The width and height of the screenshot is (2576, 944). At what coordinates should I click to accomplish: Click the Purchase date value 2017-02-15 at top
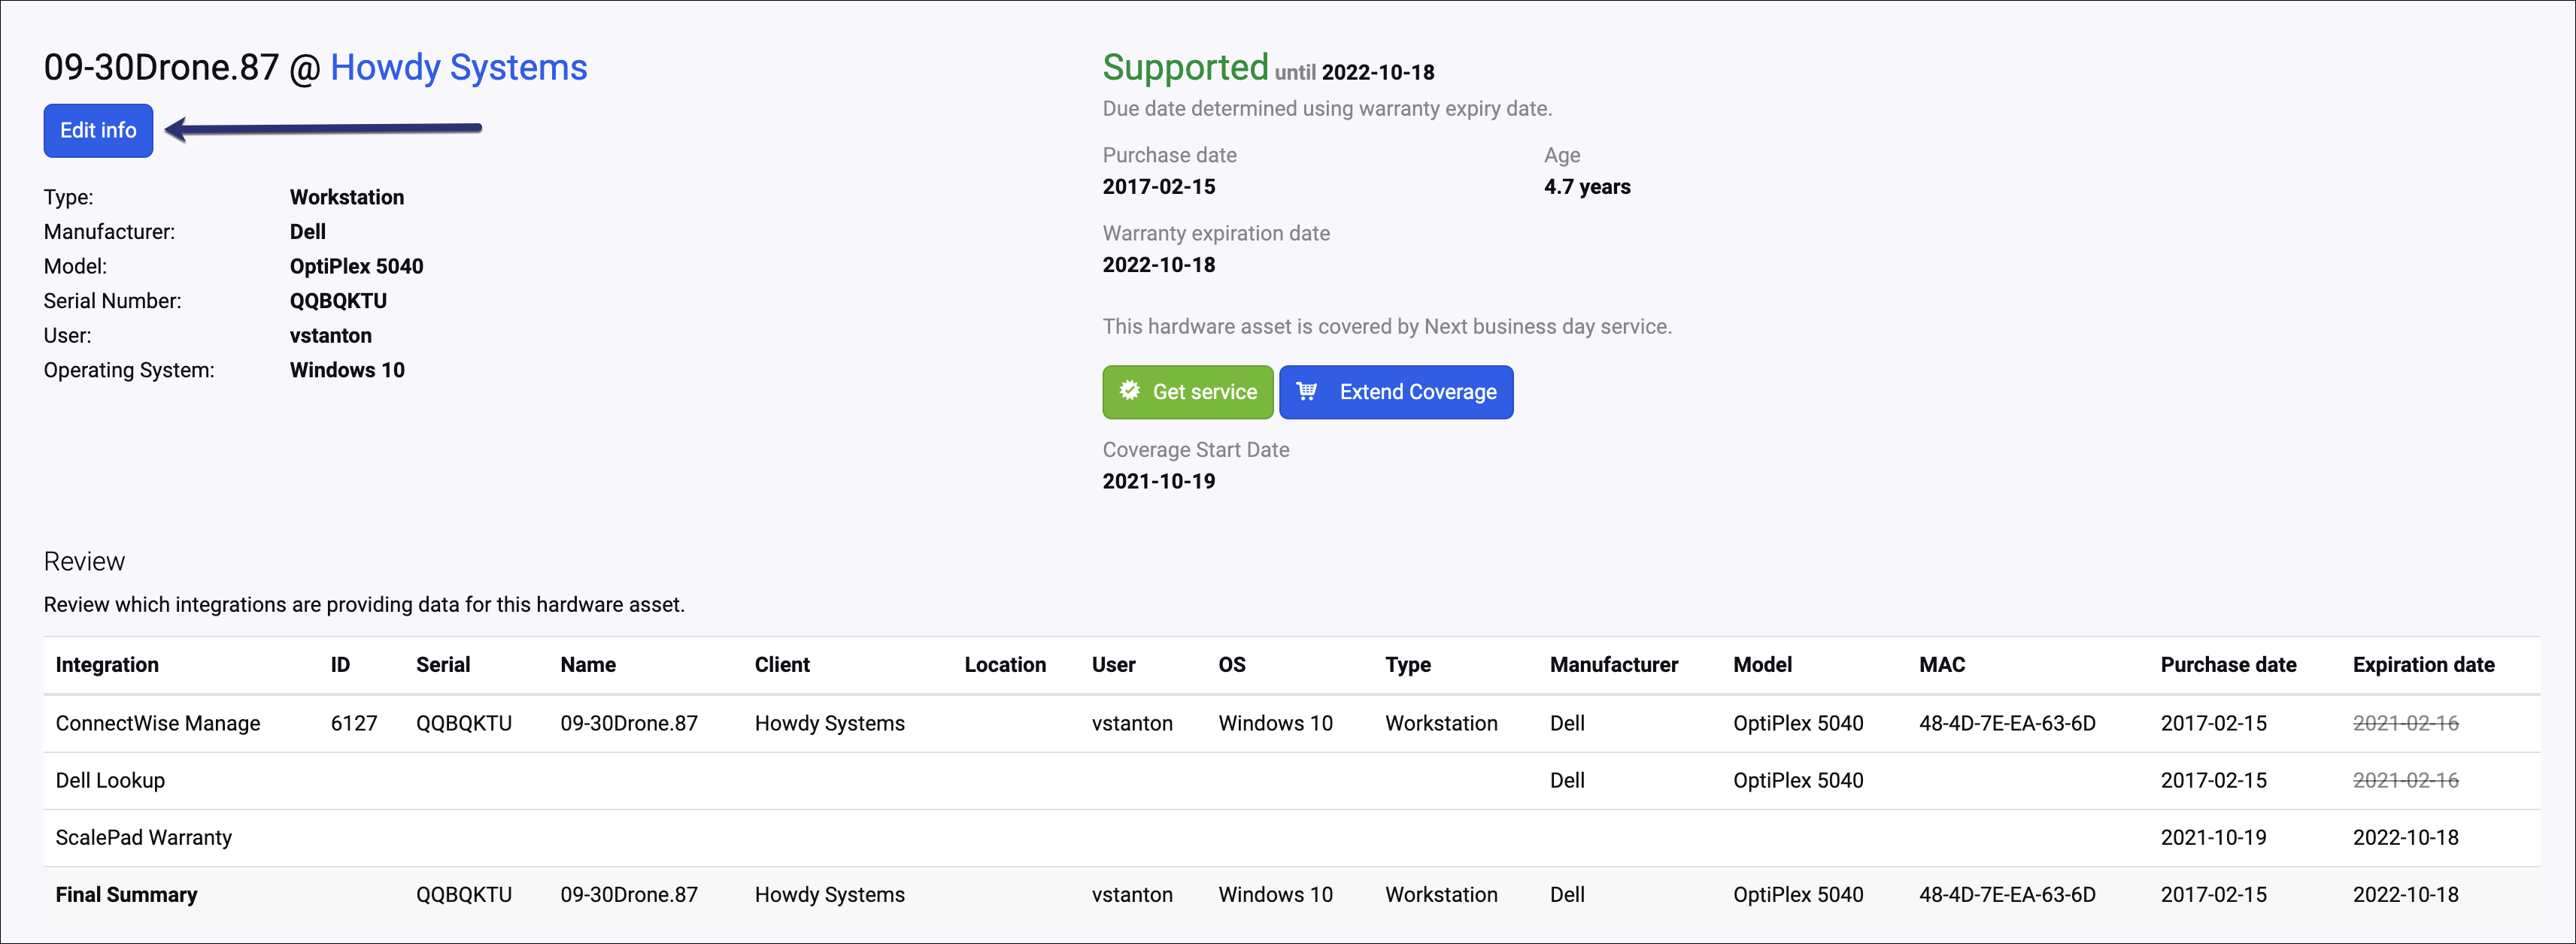click(x=1158, y=187)
